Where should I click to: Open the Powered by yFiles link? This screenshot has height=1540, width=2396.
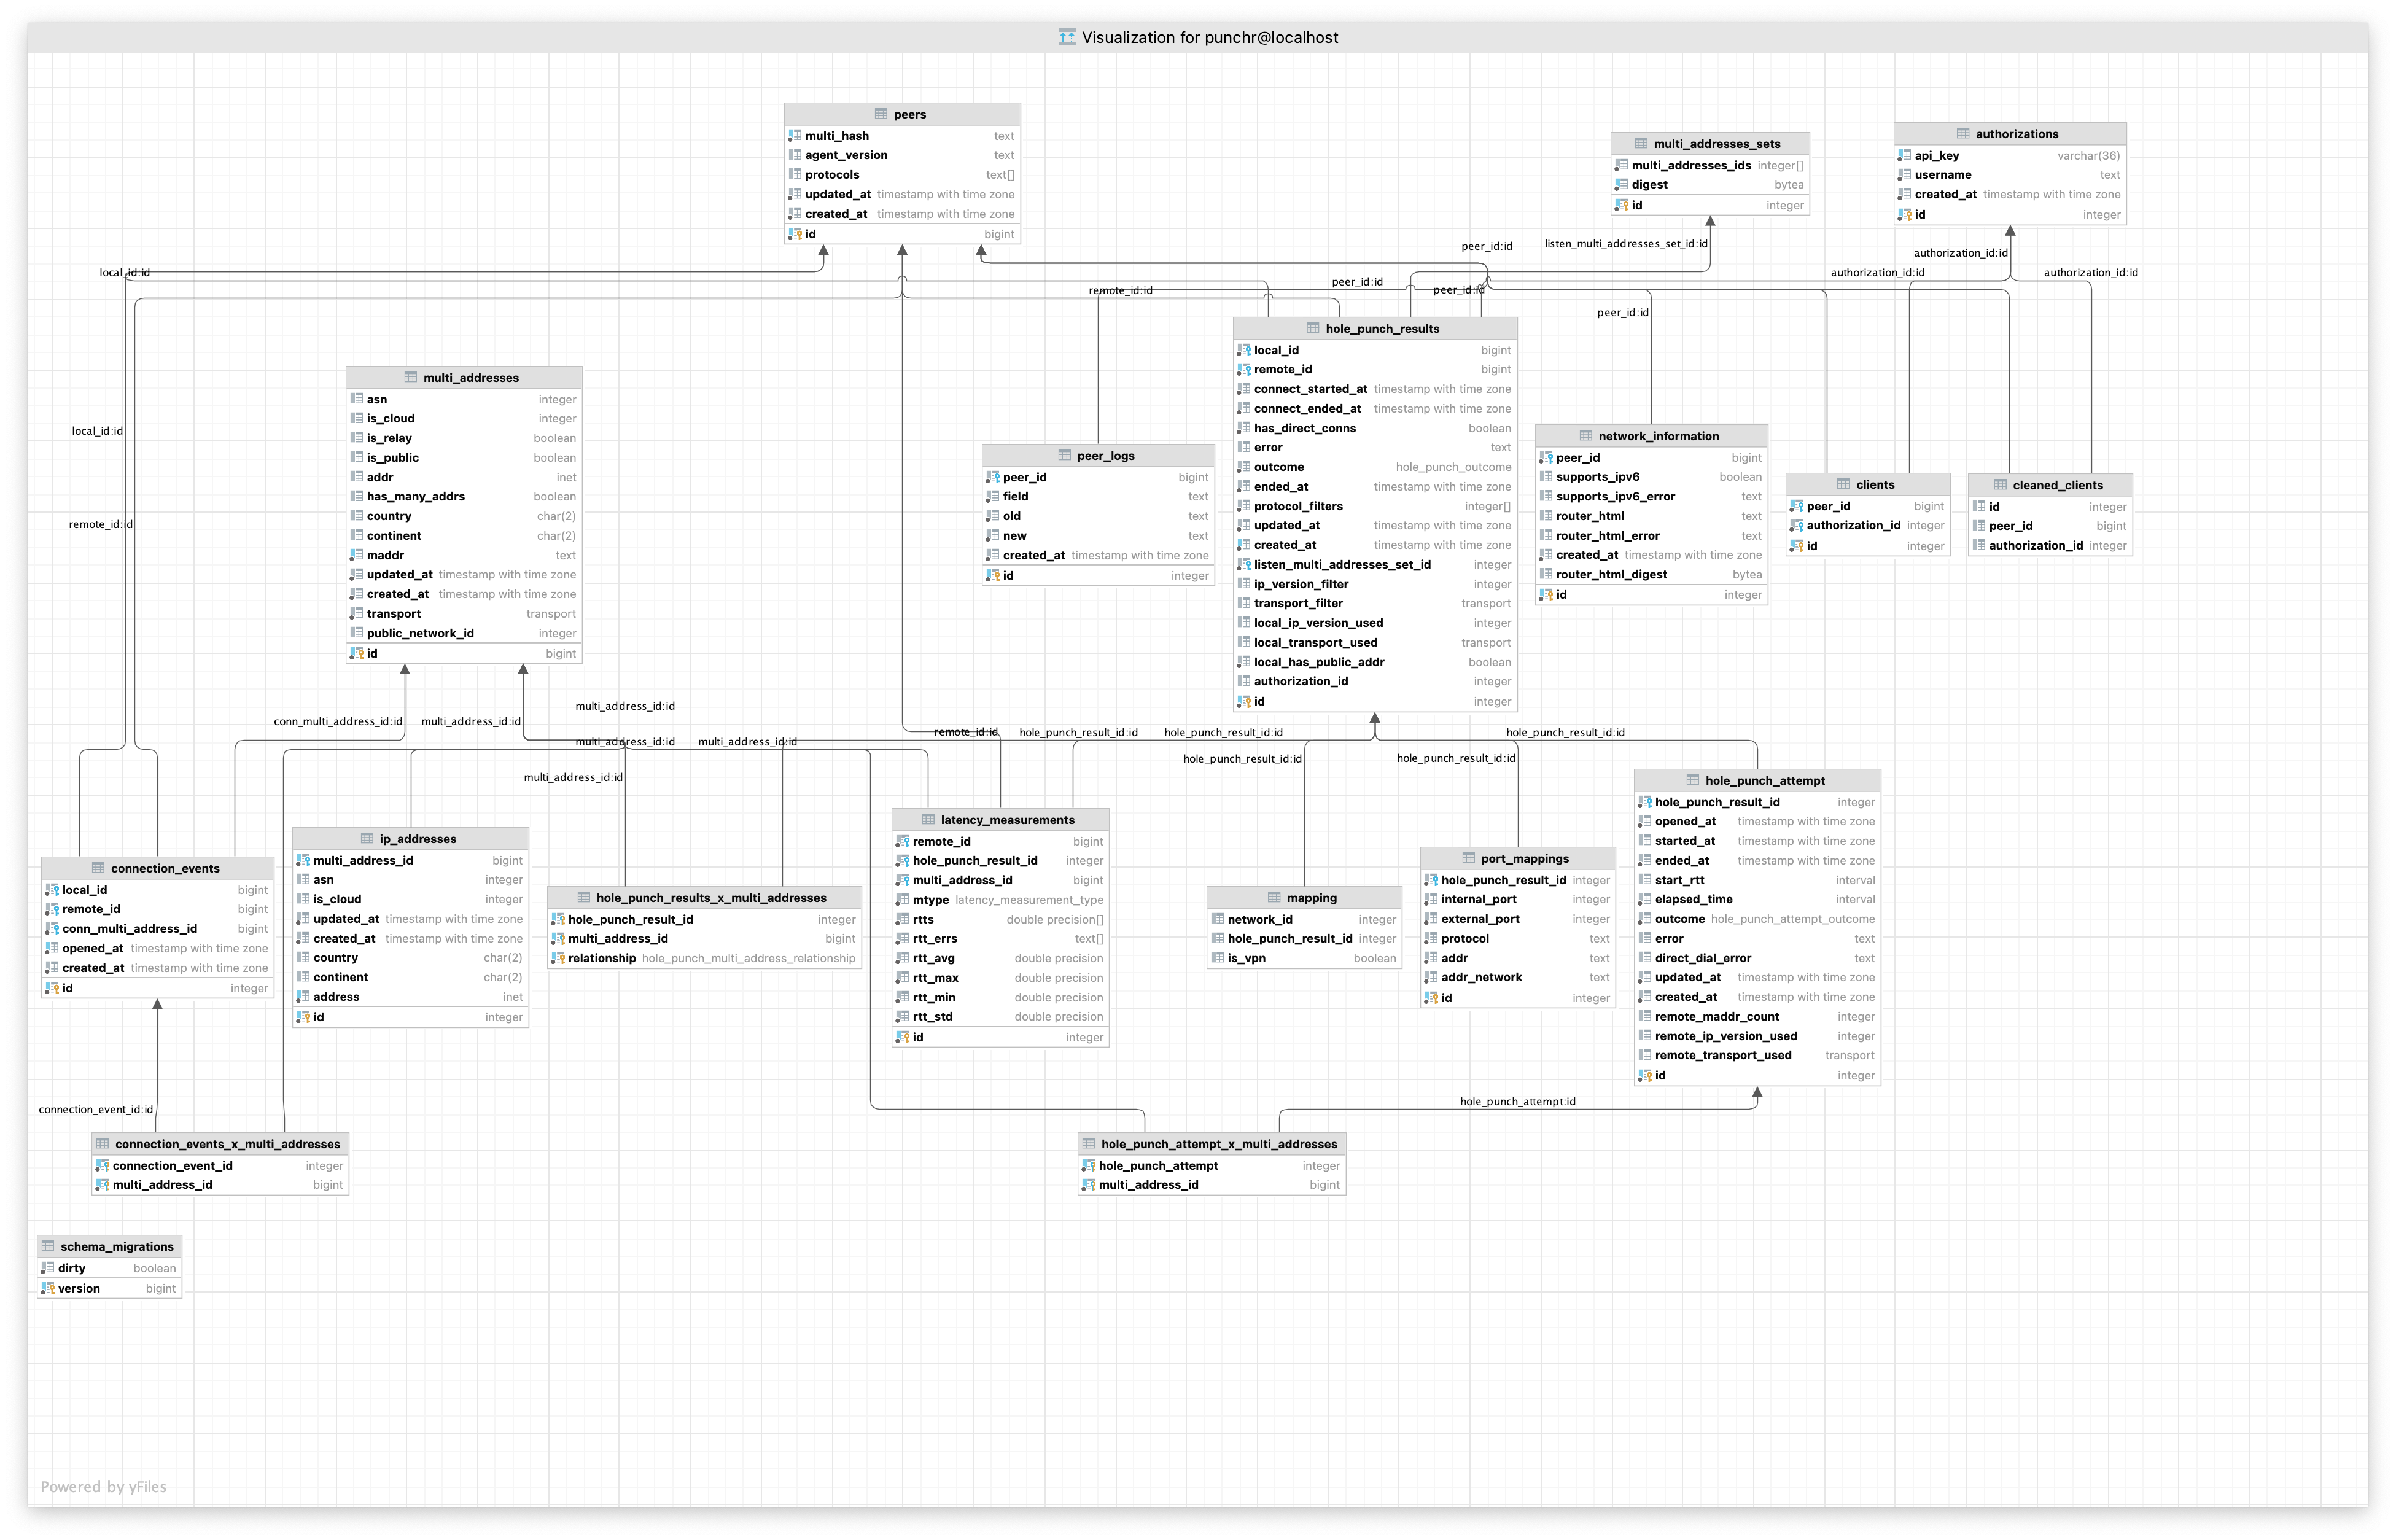click(103, 1487)
